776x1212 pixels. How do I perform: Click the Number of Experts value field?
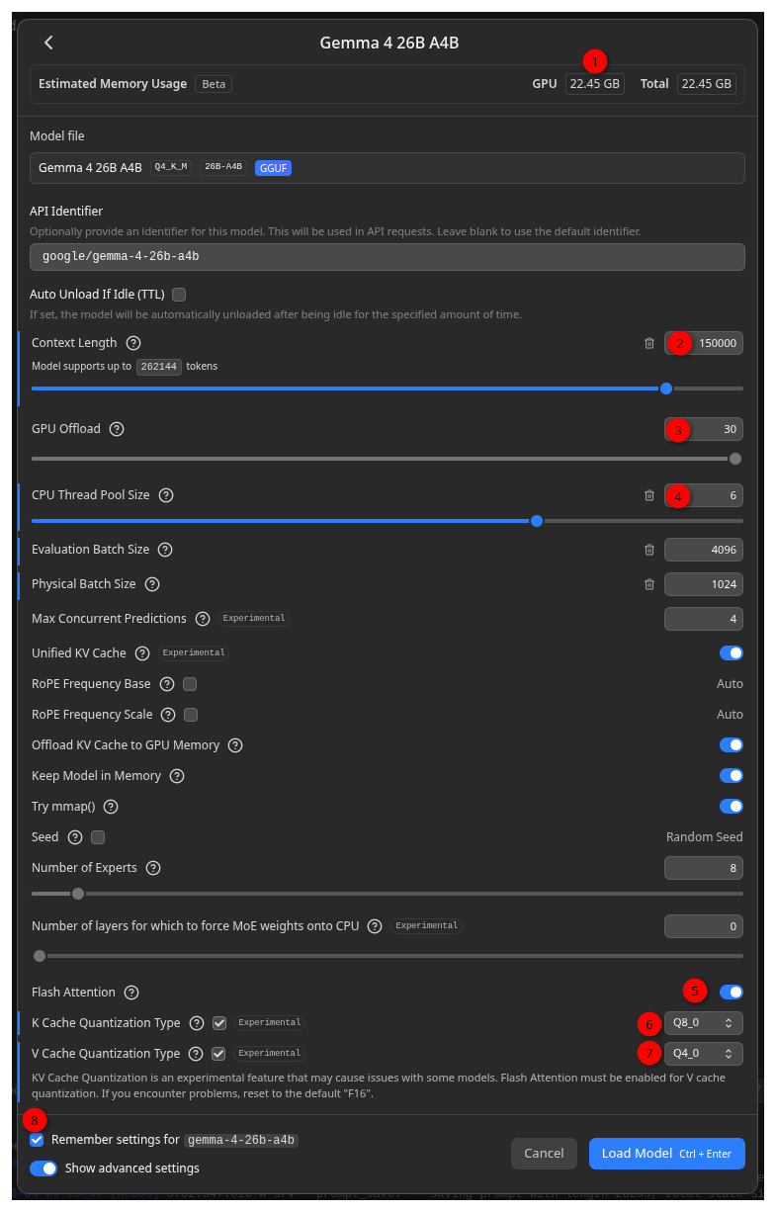704,868
